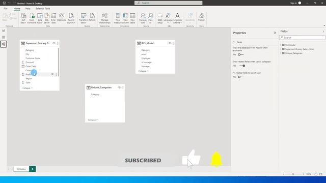Screen dimensions: 326x183
Task: Select the Is Manager field in RLS_Model
Action: [146, 62]
